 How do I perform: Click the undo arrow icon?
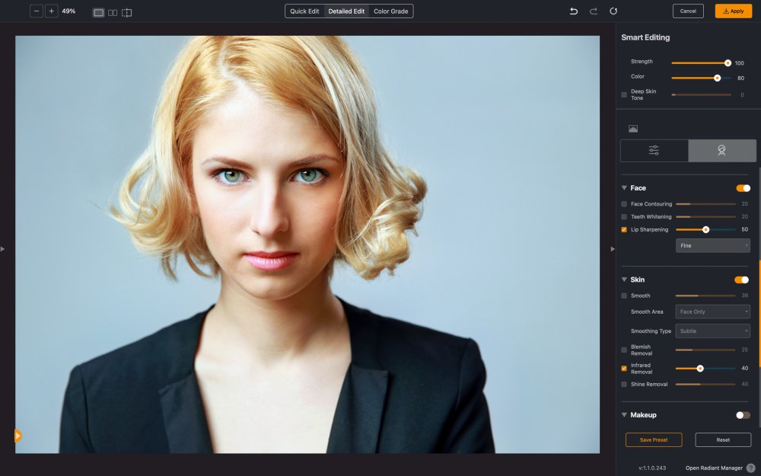coord(574,11)
